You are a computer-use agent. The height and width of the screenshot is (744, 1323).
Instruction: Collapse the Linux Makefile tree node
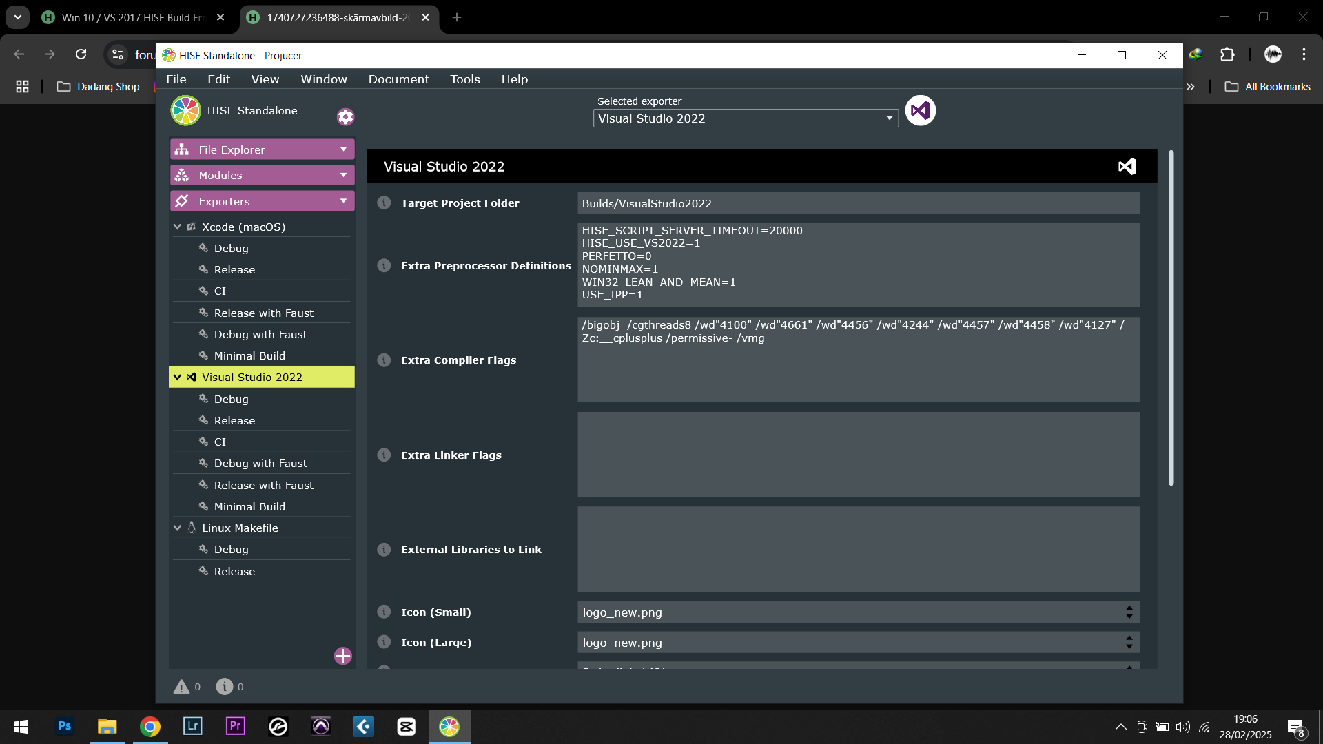[x=178, y=528]
